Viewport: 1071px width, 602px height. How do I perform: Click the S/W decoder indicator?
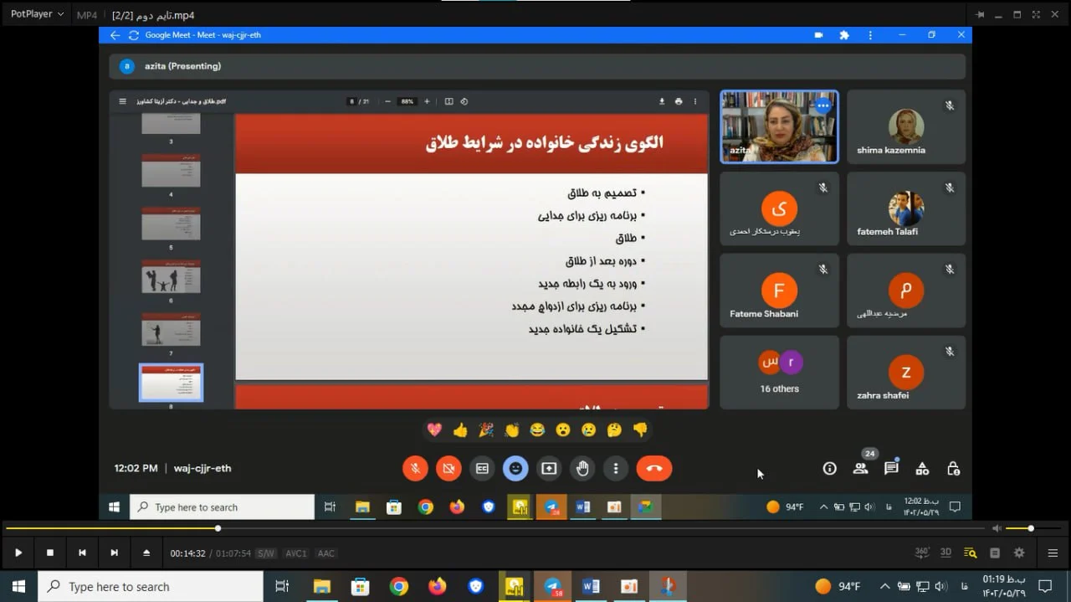coord(265,553)
